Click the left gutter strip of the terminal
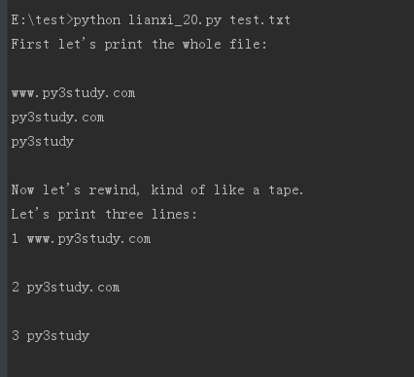Screen dimensions: 414x377 click(4, 188)
